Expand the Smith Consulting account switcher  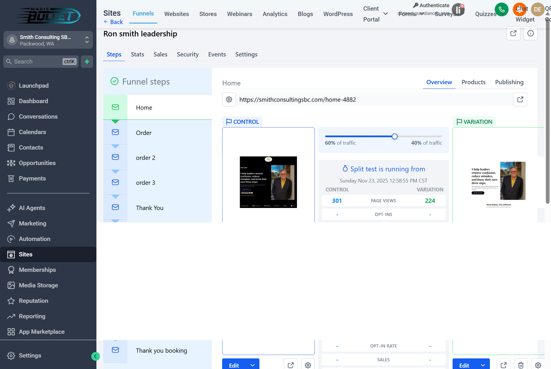(x=48, y=40)
